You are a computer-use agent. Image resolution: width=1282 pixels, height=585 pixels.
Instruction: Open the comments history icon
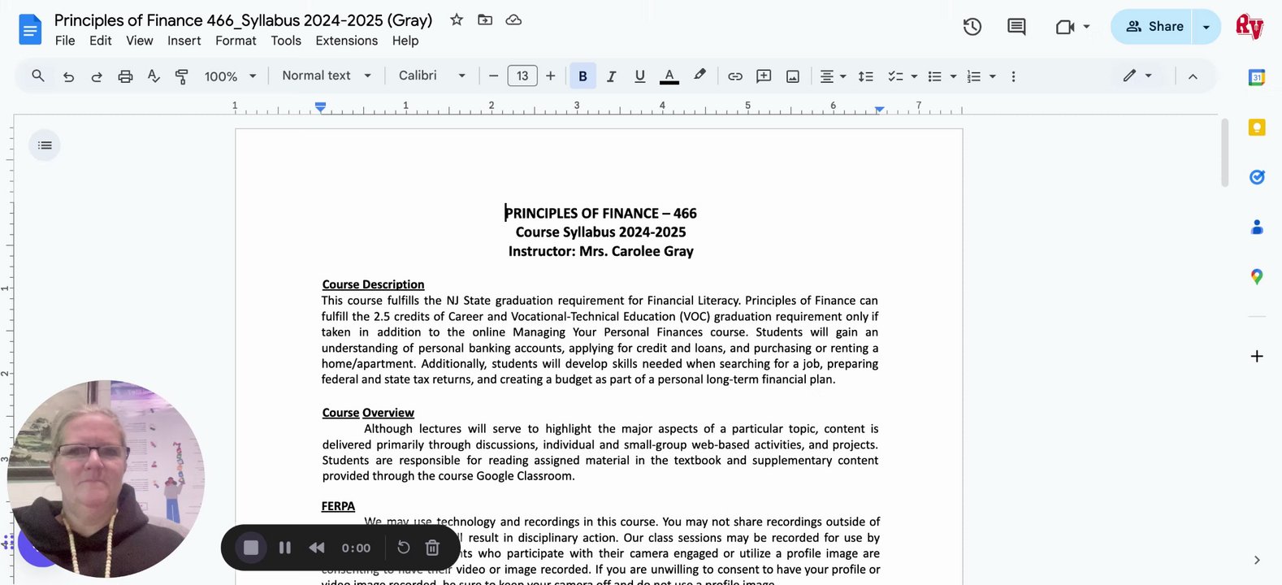[x=1016, y=27]
